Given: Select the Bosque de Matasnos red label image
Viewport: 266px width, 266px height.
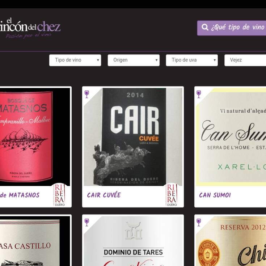Looking at the screenshot, I should click(x=35, y=137).
